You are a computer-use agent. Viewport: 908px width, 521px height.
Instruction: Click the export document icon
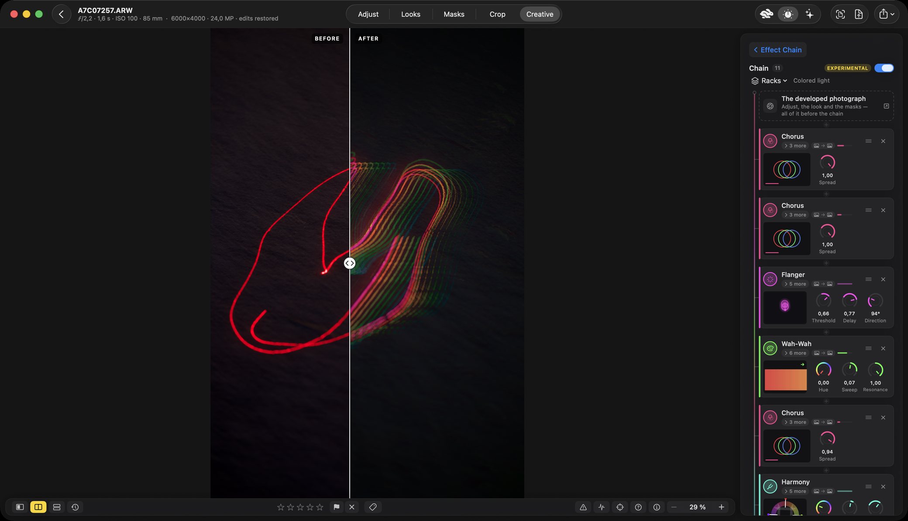coord(859,14)
